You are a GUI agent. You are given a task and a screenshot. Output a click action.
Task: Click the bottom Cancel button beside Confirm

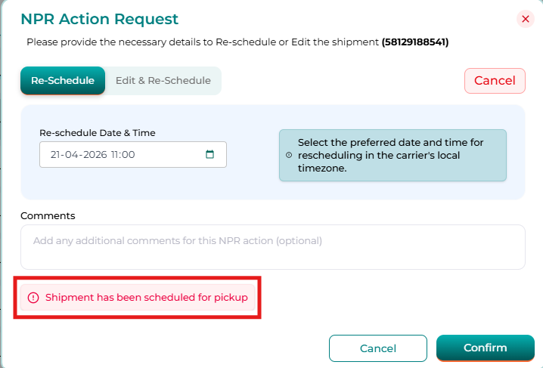pos(378,348)
